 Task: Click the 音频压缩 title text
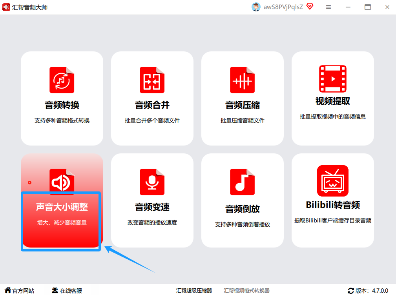point(243,105)
